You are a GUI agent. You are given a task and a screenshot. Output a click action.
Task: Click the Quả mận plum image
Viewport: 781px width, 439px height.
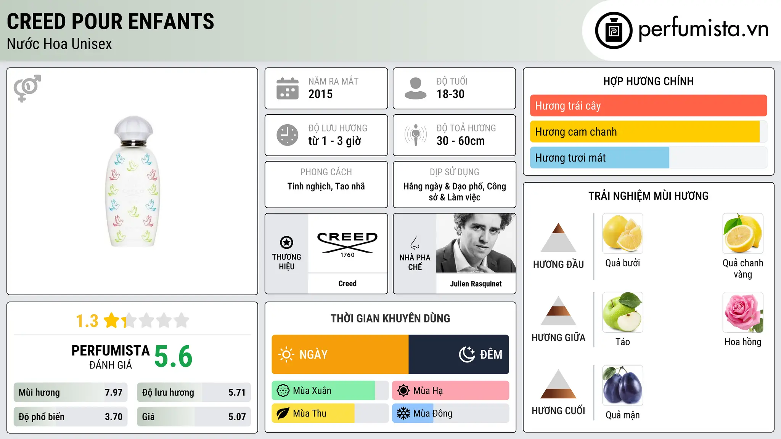[x=622, y=385]
